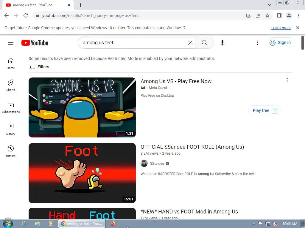Screen dimensions: 305x228
Task: Open the YouTube hamburger guide menu
Action: tap(11, 43)
